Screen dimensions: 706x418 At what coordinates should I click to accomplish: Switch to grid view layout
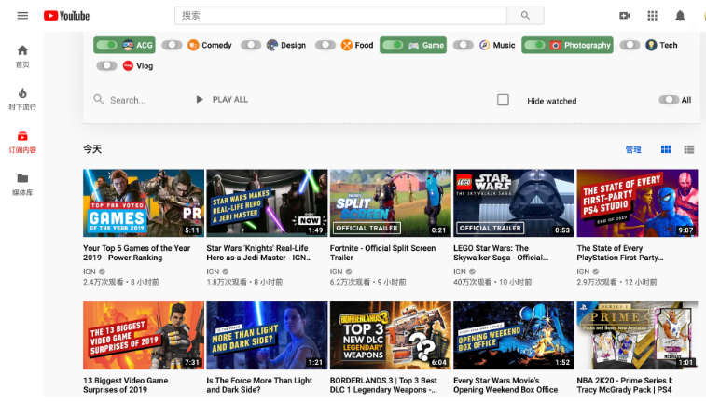(666, 149)
